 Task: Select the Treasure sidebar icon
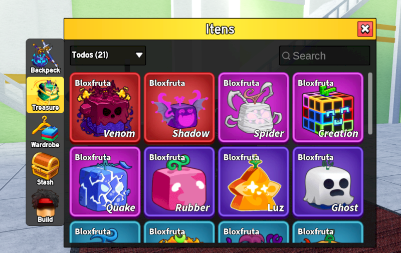45,95
